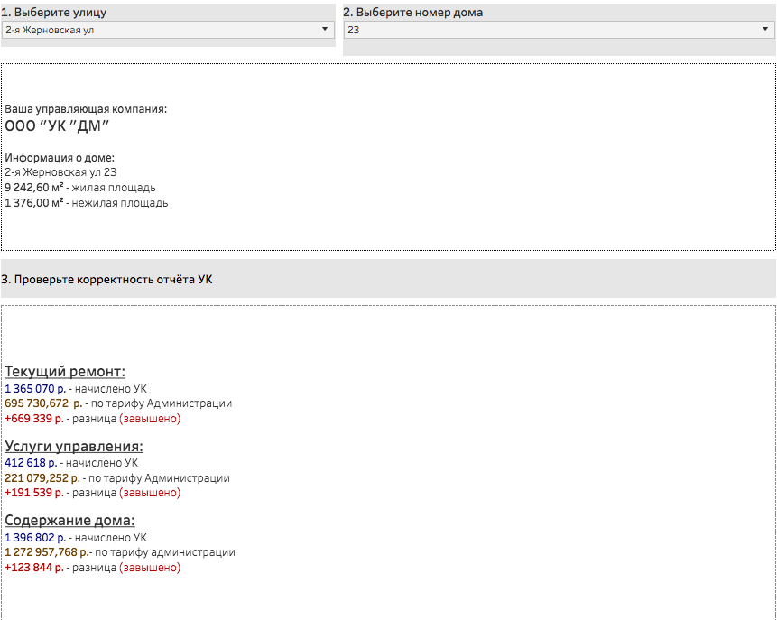777x620 pixels.
Task: Click the arrow on the street dropdown
Action: [325, 30]
